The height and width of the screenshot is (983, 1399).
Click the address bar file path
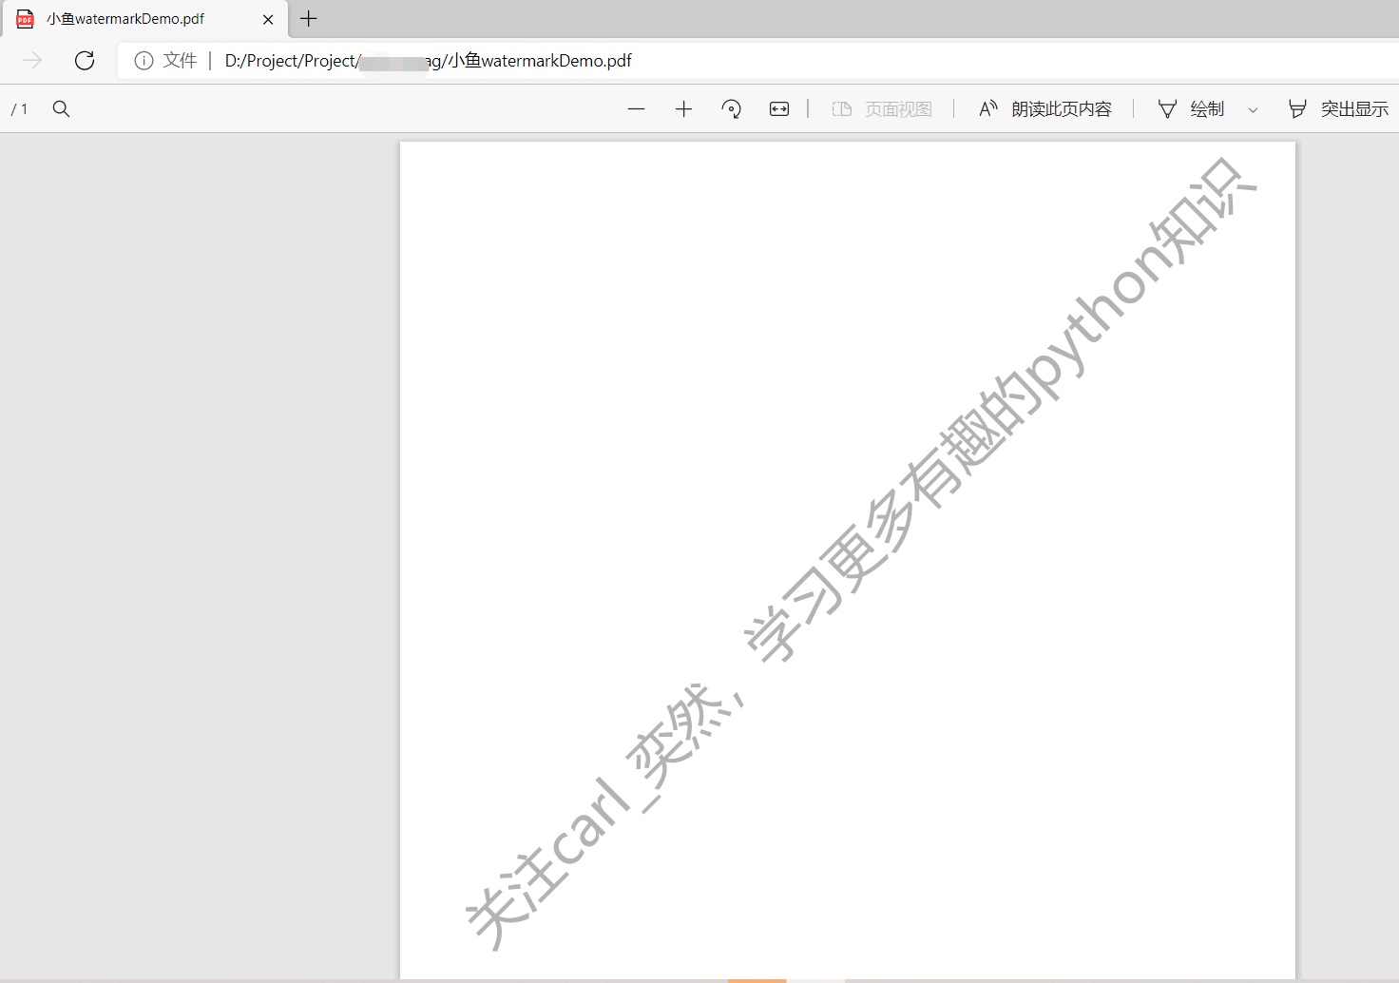click(x=428, y=60)
